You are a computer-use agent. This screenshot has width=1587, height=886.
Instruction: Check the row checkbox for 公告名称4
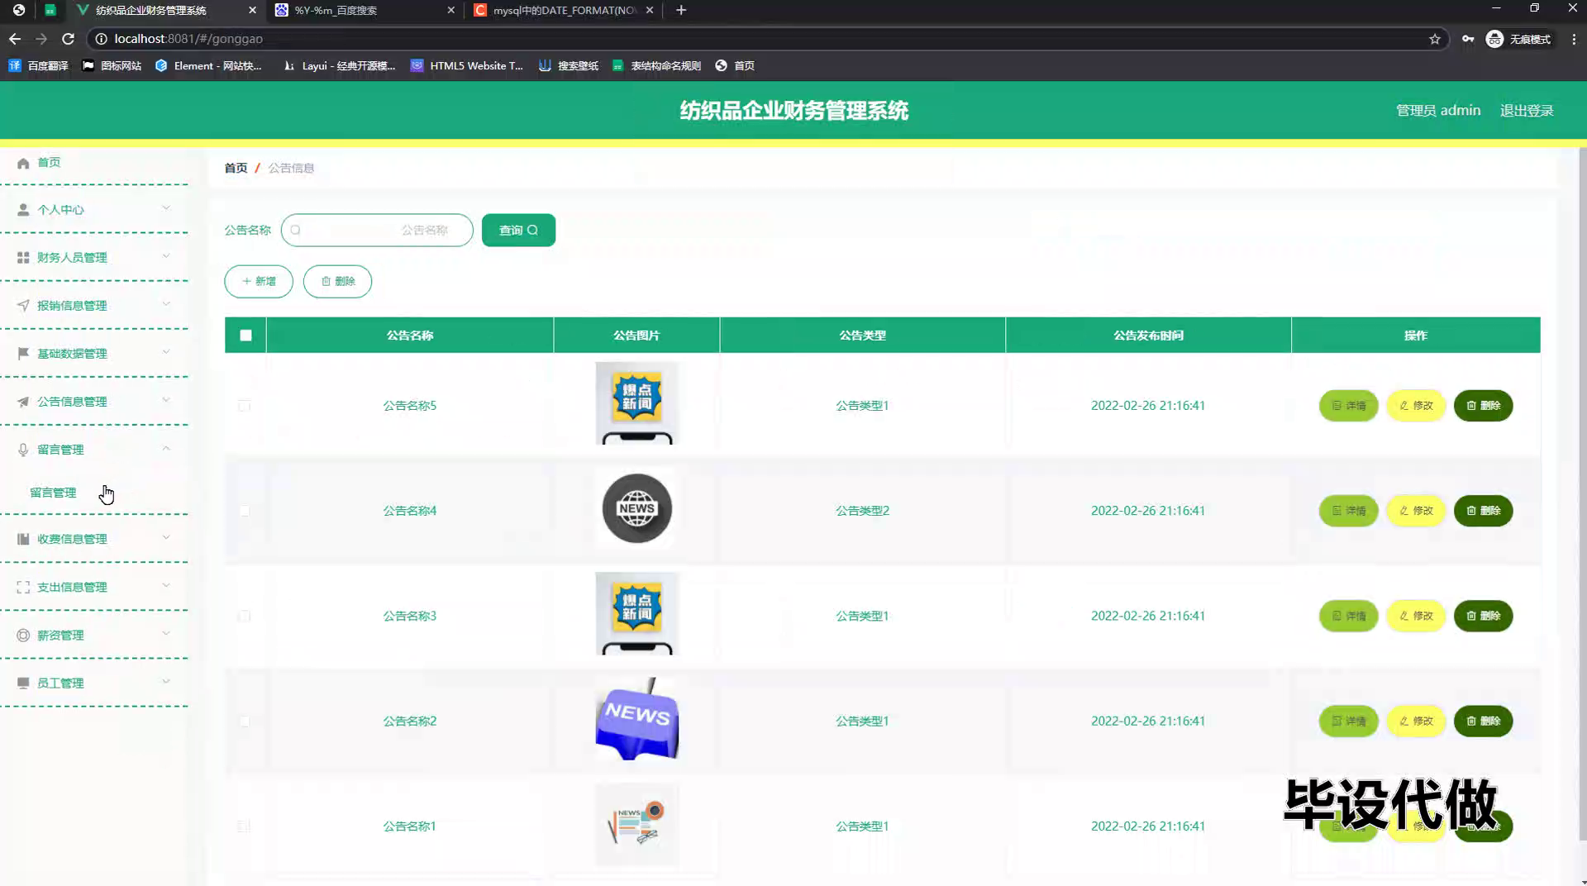point(244,511)
